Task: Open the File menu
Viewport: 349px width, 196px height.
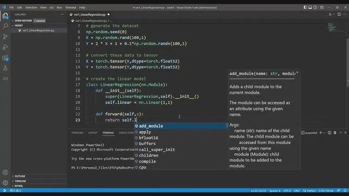Action: click(x=12, y=7)
